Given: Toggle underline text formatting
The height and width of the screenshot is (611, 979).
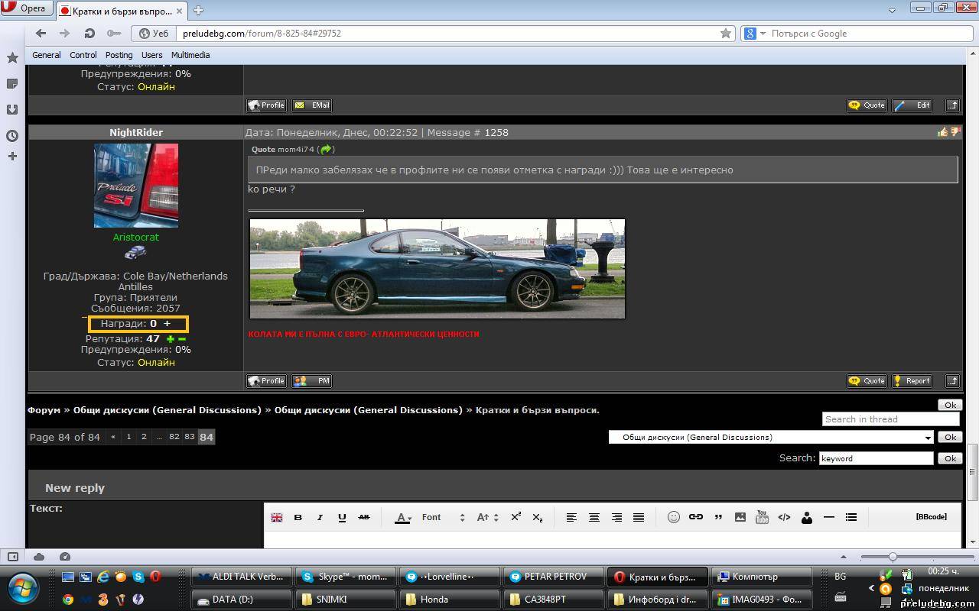Looking at the screenshot, I should coord(342,517).
